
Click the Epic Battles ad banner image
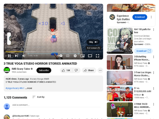[131, 8]
